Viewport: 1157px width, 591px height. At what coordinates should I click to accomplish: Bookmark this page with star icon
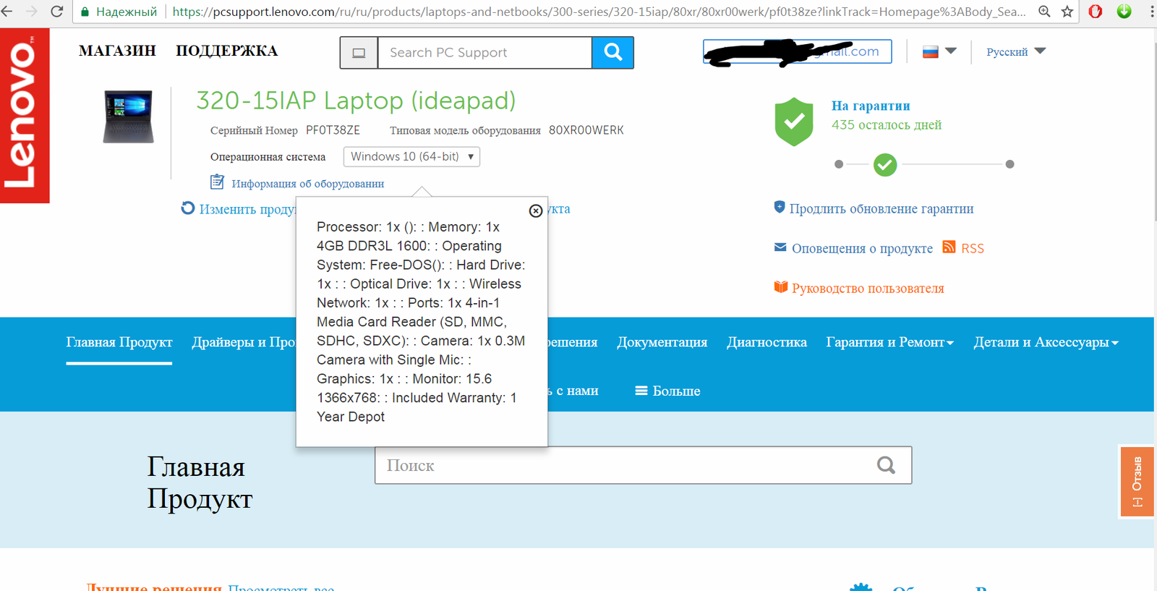1067,12
